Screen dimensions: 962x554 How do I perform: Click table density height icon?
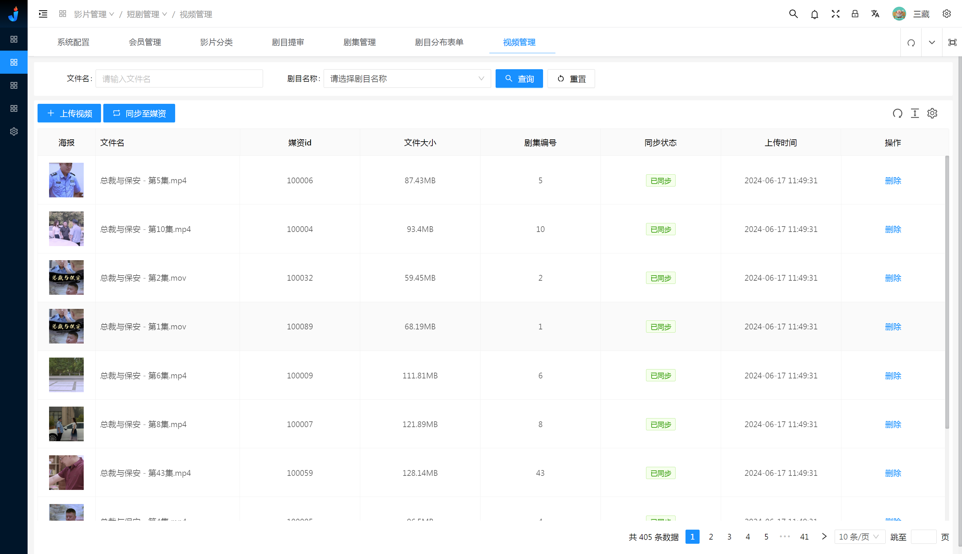915,113
